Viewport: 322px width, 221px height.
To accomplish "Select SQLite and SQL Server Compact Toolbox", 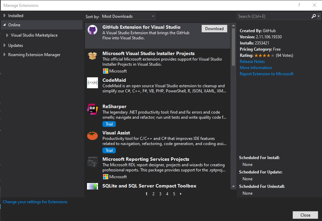I will pos(149,186).
